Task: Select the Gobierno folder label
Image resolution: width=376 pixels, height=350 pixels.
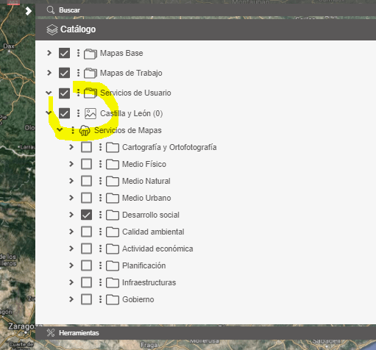Action: click(138, 299)
